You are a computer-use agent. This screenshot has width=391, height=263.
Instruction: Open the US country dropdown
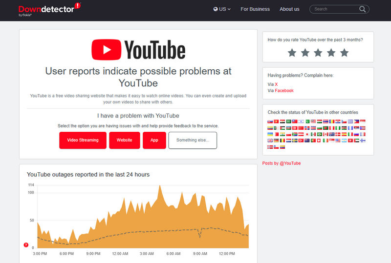222,9
